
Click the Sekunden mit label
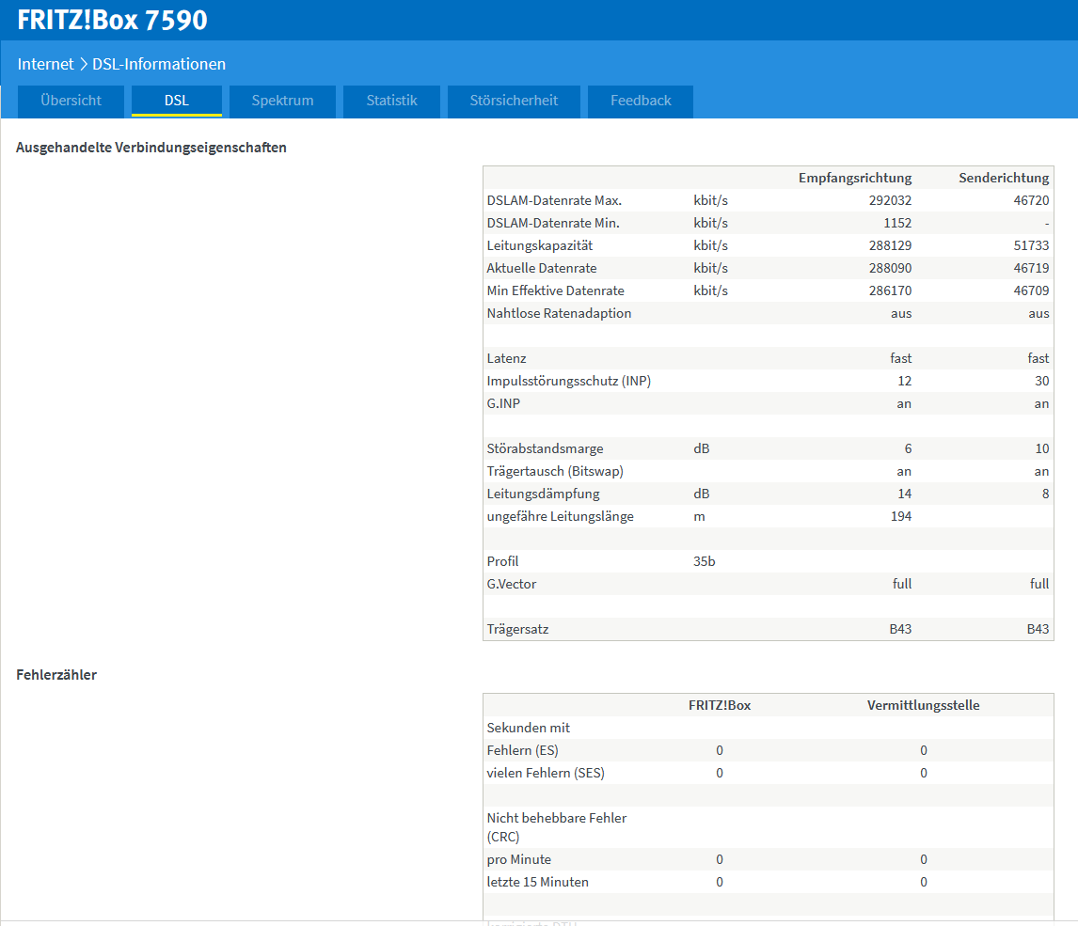coord(529,728)
